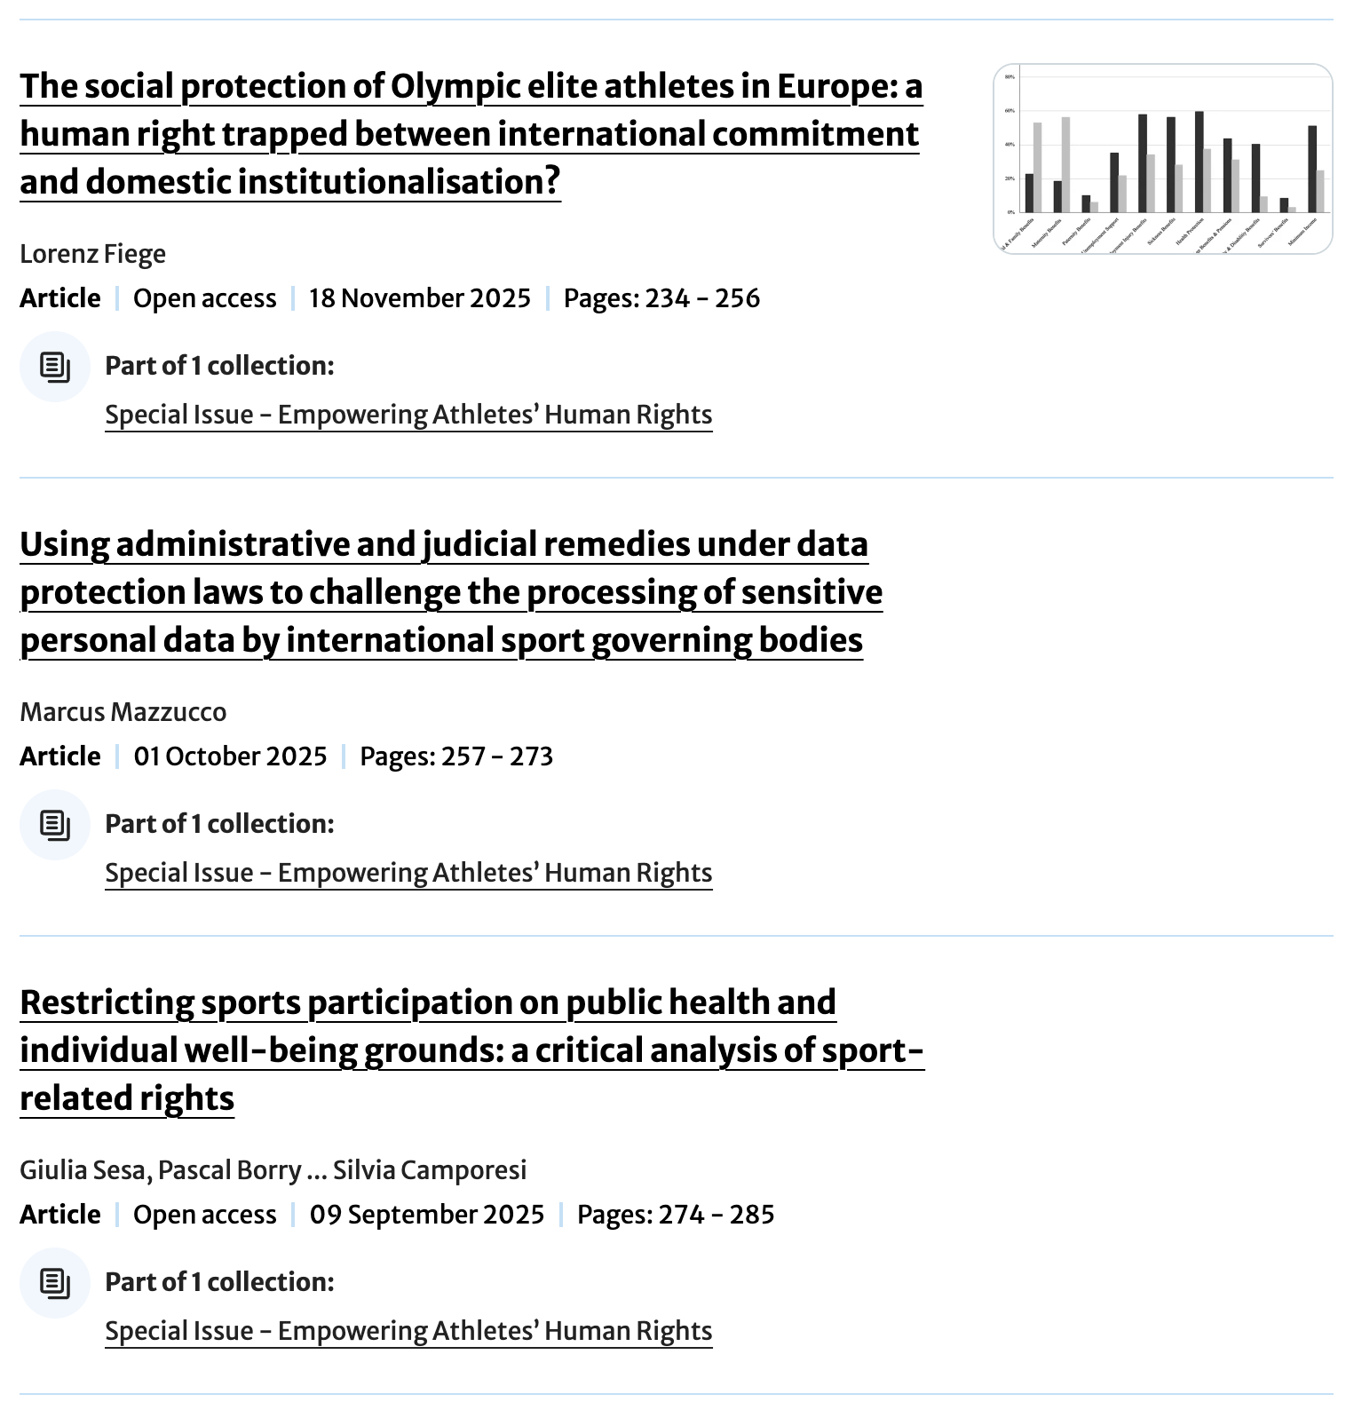
Task: Click authors Giulia Sesa, Pascal Borry line
Action: pyautogui.click(x=273, y=1170)
